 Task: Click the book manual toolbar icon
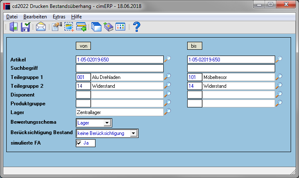point(108,27)
